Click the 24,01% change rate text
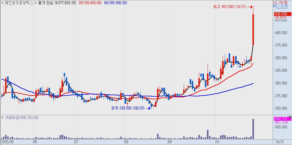Image resolution: width=292 pixels, height=145 pixels. [281, 17]
